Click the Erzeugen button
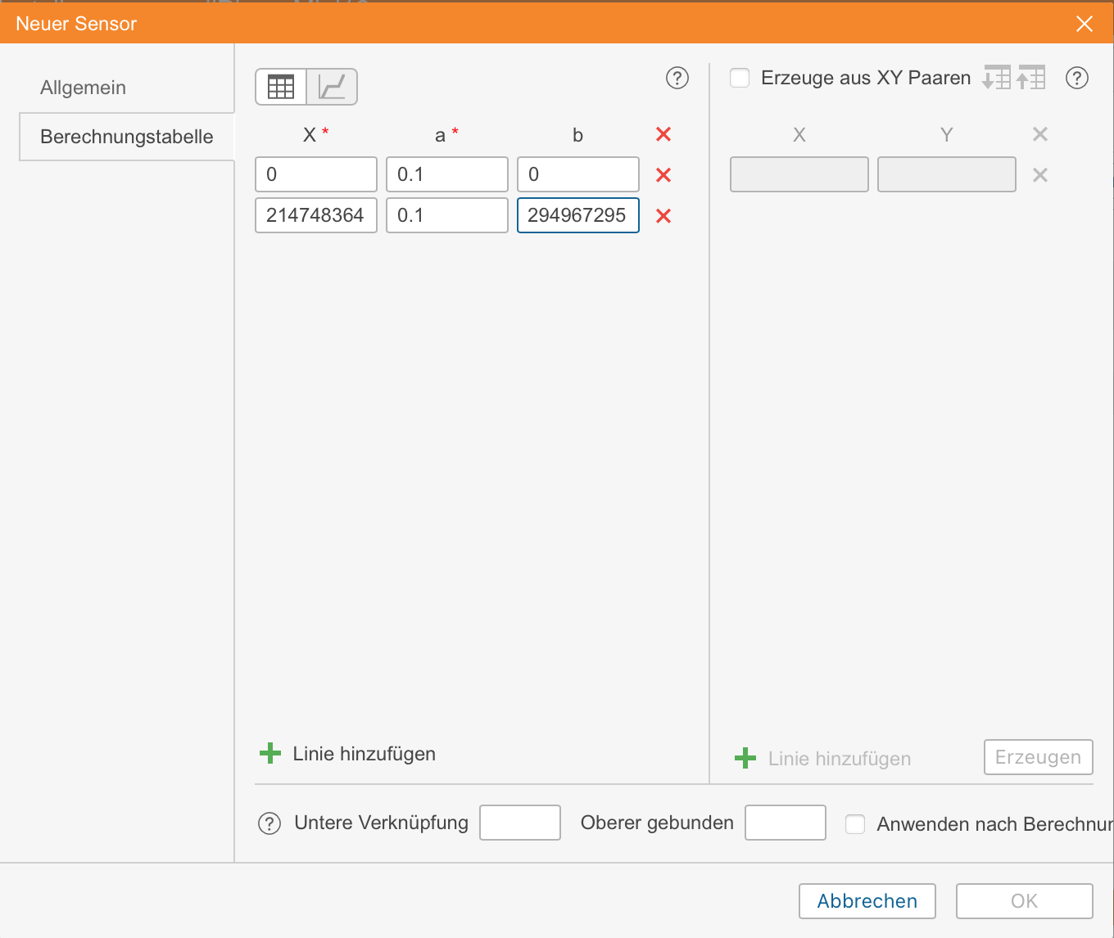 [x=1038, y=757]
